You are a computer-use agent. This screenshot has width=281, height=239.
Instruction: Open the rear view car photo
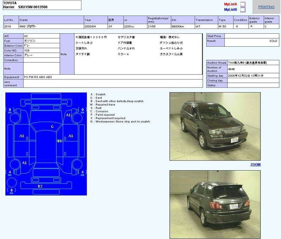[215, 205]
